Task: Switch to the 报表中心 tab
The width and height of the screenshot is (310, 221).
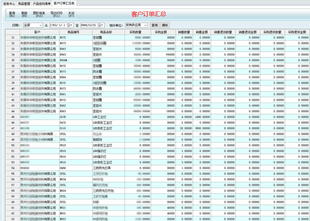Action: 9,3
